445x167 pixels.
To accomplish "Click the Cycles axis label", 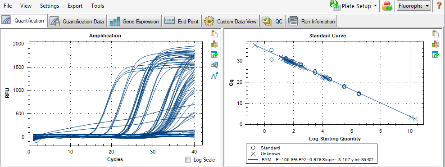I will pyautogui.click(x=115, y=159).
